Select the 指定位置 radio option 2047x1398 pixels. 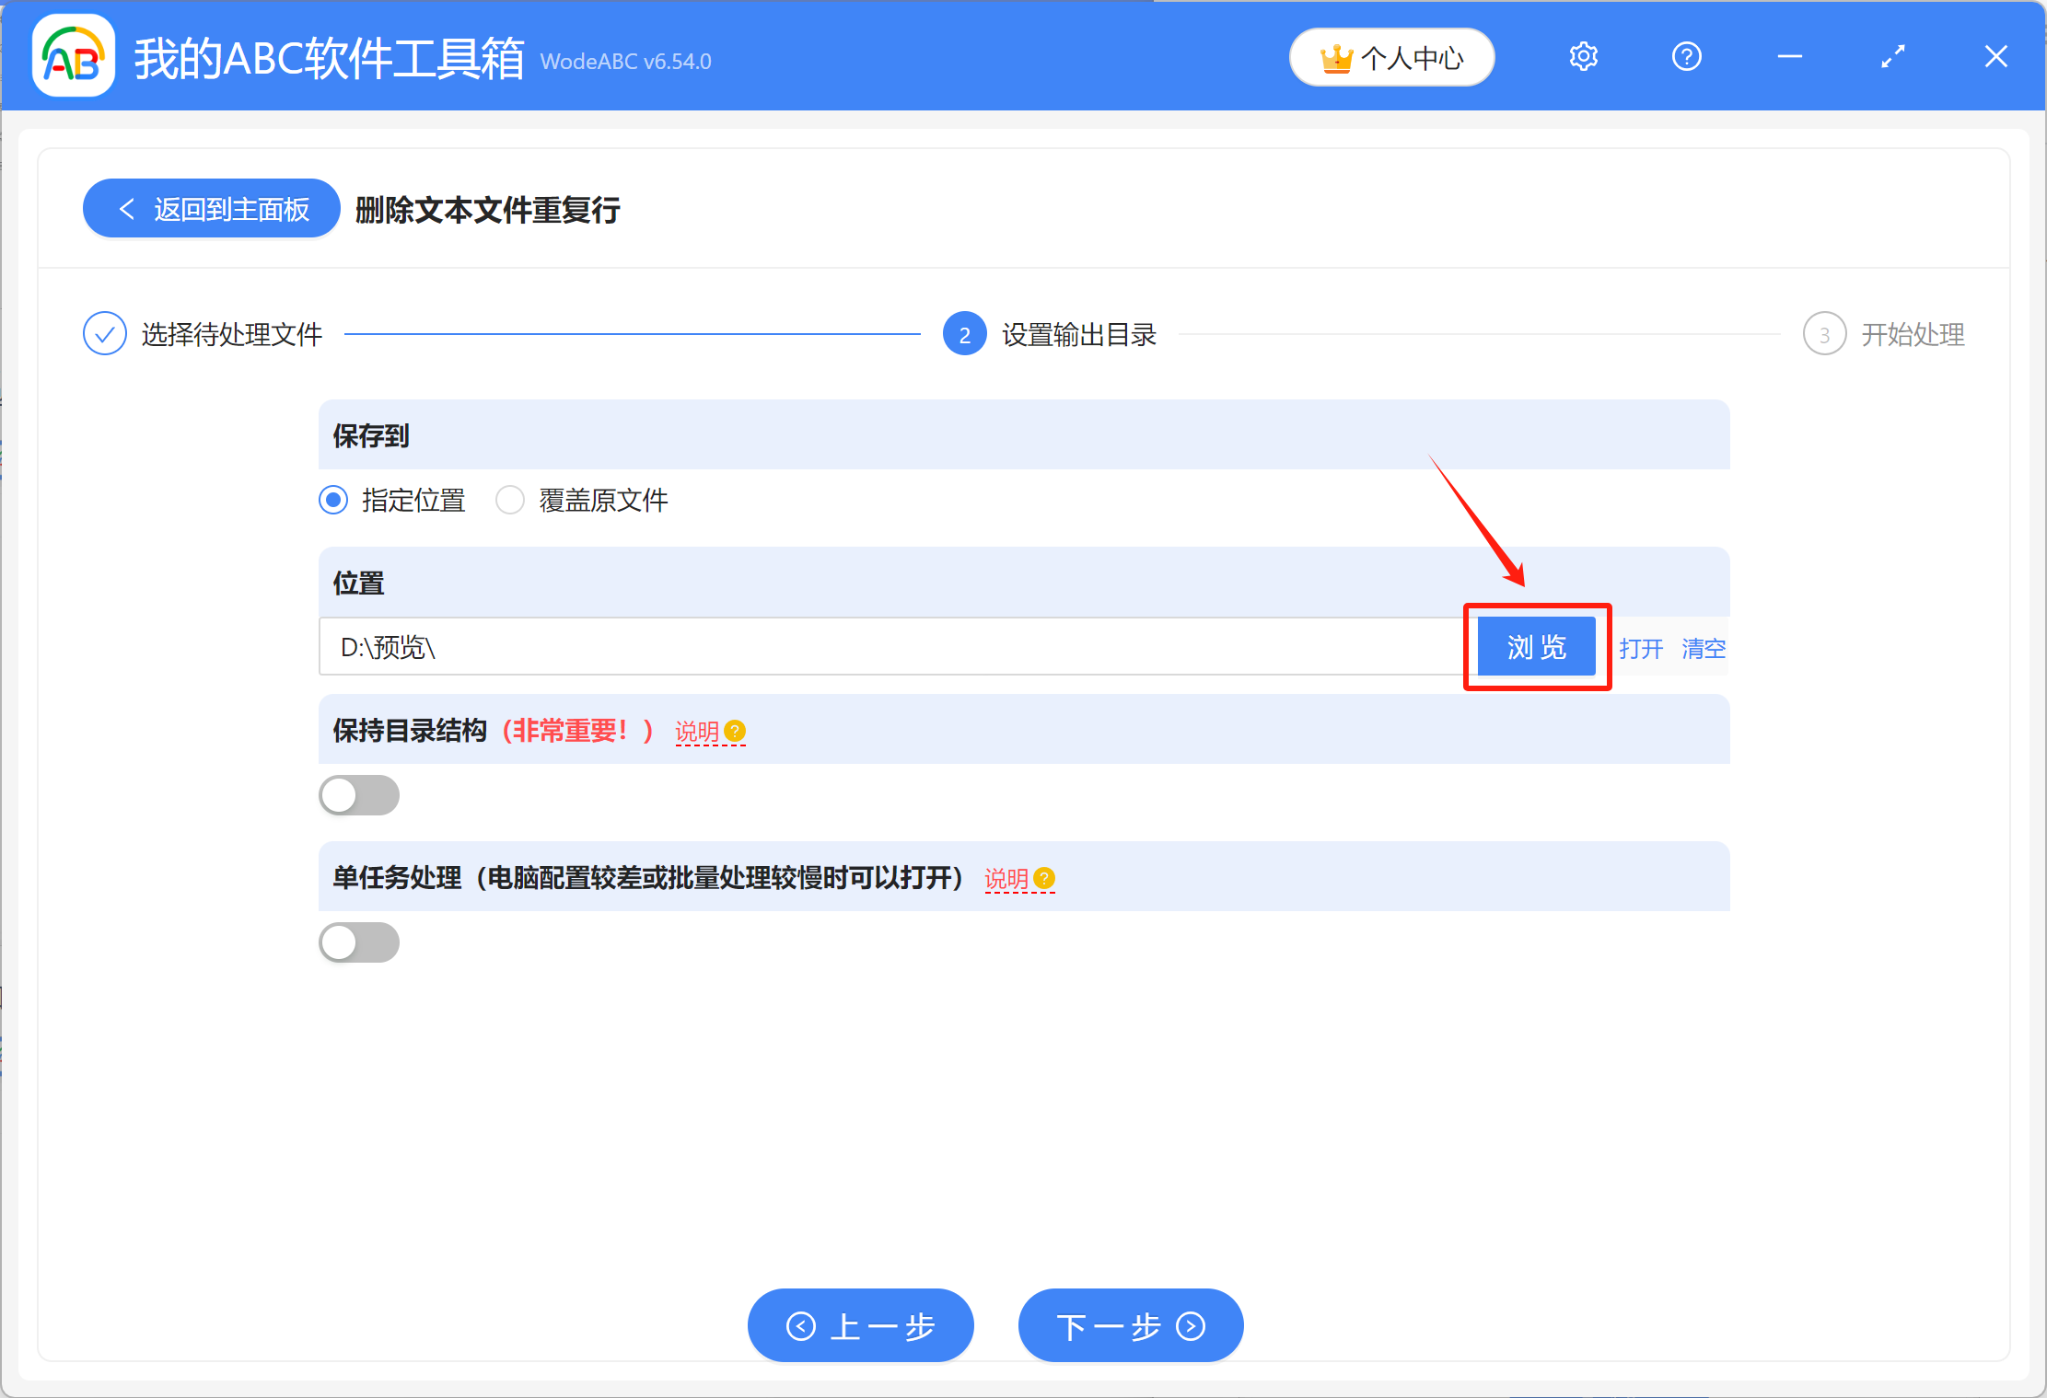tap(333, 500)
